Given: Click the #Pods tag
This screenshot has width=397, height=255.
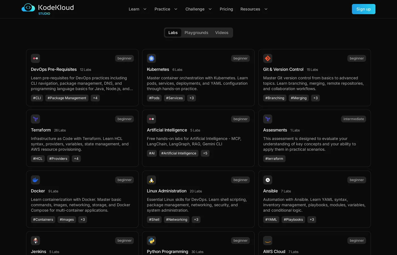Looking at the screenshot, I should (x=154, y=98).
